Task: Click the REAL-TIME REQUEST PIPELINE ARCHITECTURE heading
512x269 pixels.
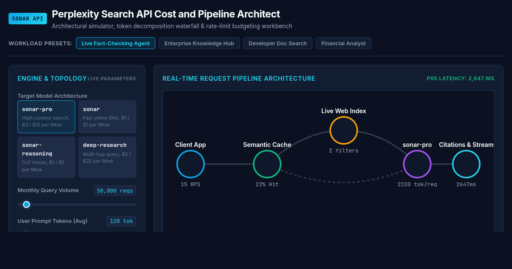Action: pyautogui.click(x=239, y=79)
